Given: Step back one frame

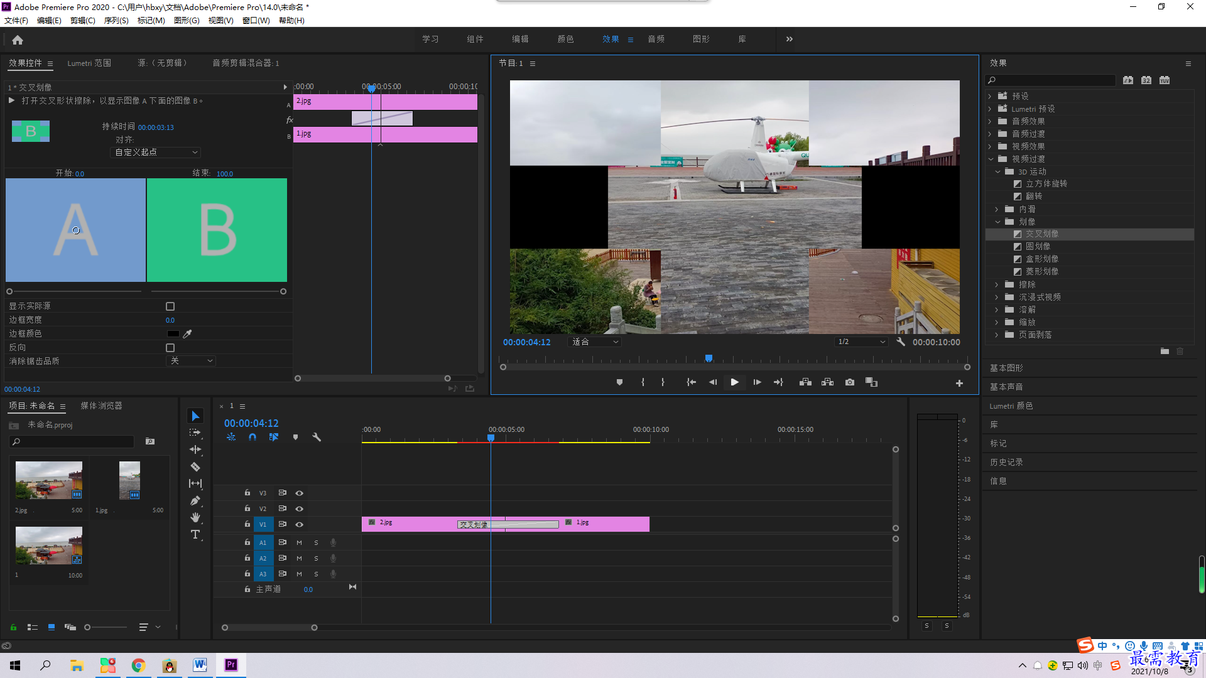Looking at the screenshot, I should coord(713,382).
